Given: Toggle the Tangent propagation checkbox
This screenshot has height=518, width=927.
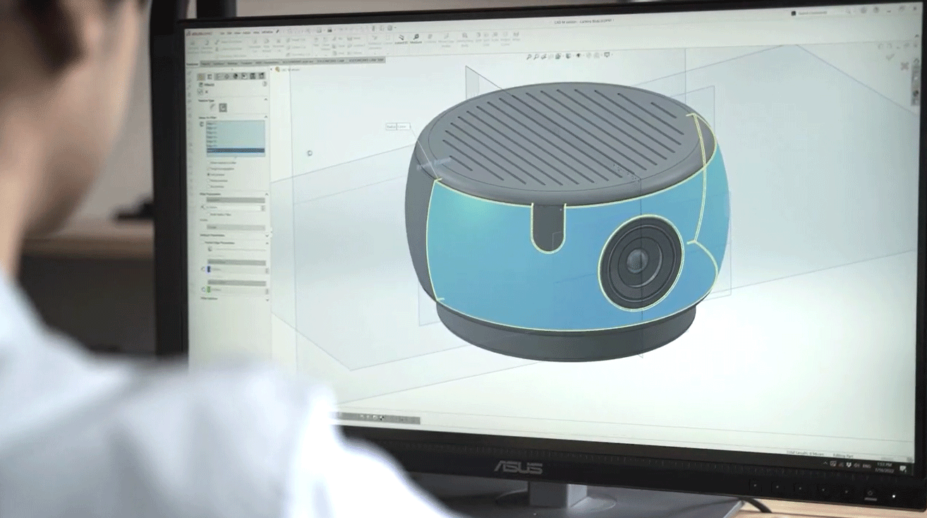Looking at the screenshot, I should [209, 169].
